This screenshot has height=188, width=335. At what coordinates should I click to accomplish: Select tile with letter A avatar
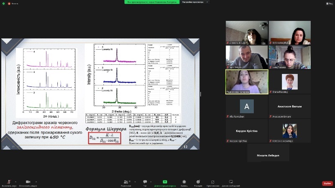[247, 107]
